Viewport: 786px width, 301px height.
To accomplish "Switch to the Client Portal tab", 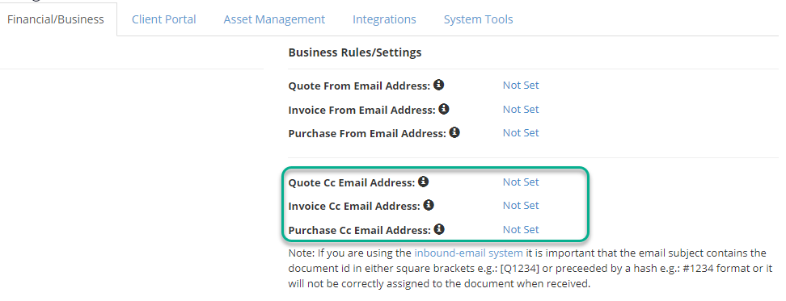I will point(164,19).
